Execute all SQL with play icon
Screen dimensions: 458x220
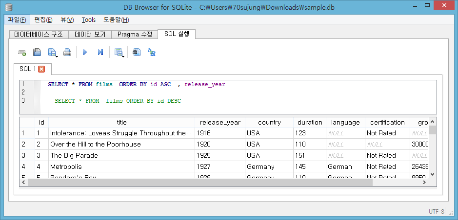coord(85,53)
